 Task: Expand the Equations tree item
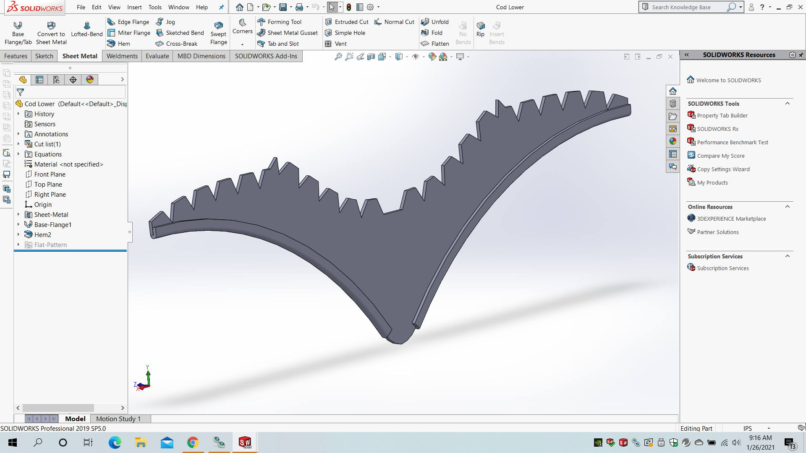pyautogui.click(x=18, y=154)
